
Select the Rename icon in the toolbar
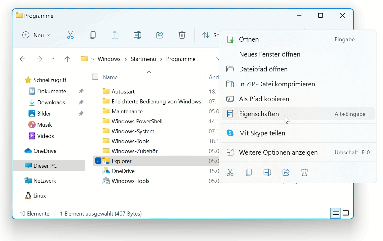[x=137, y=35]
